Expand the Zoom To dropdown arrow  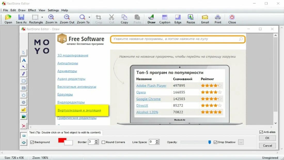pyautogui.click(x=90, y=17)
